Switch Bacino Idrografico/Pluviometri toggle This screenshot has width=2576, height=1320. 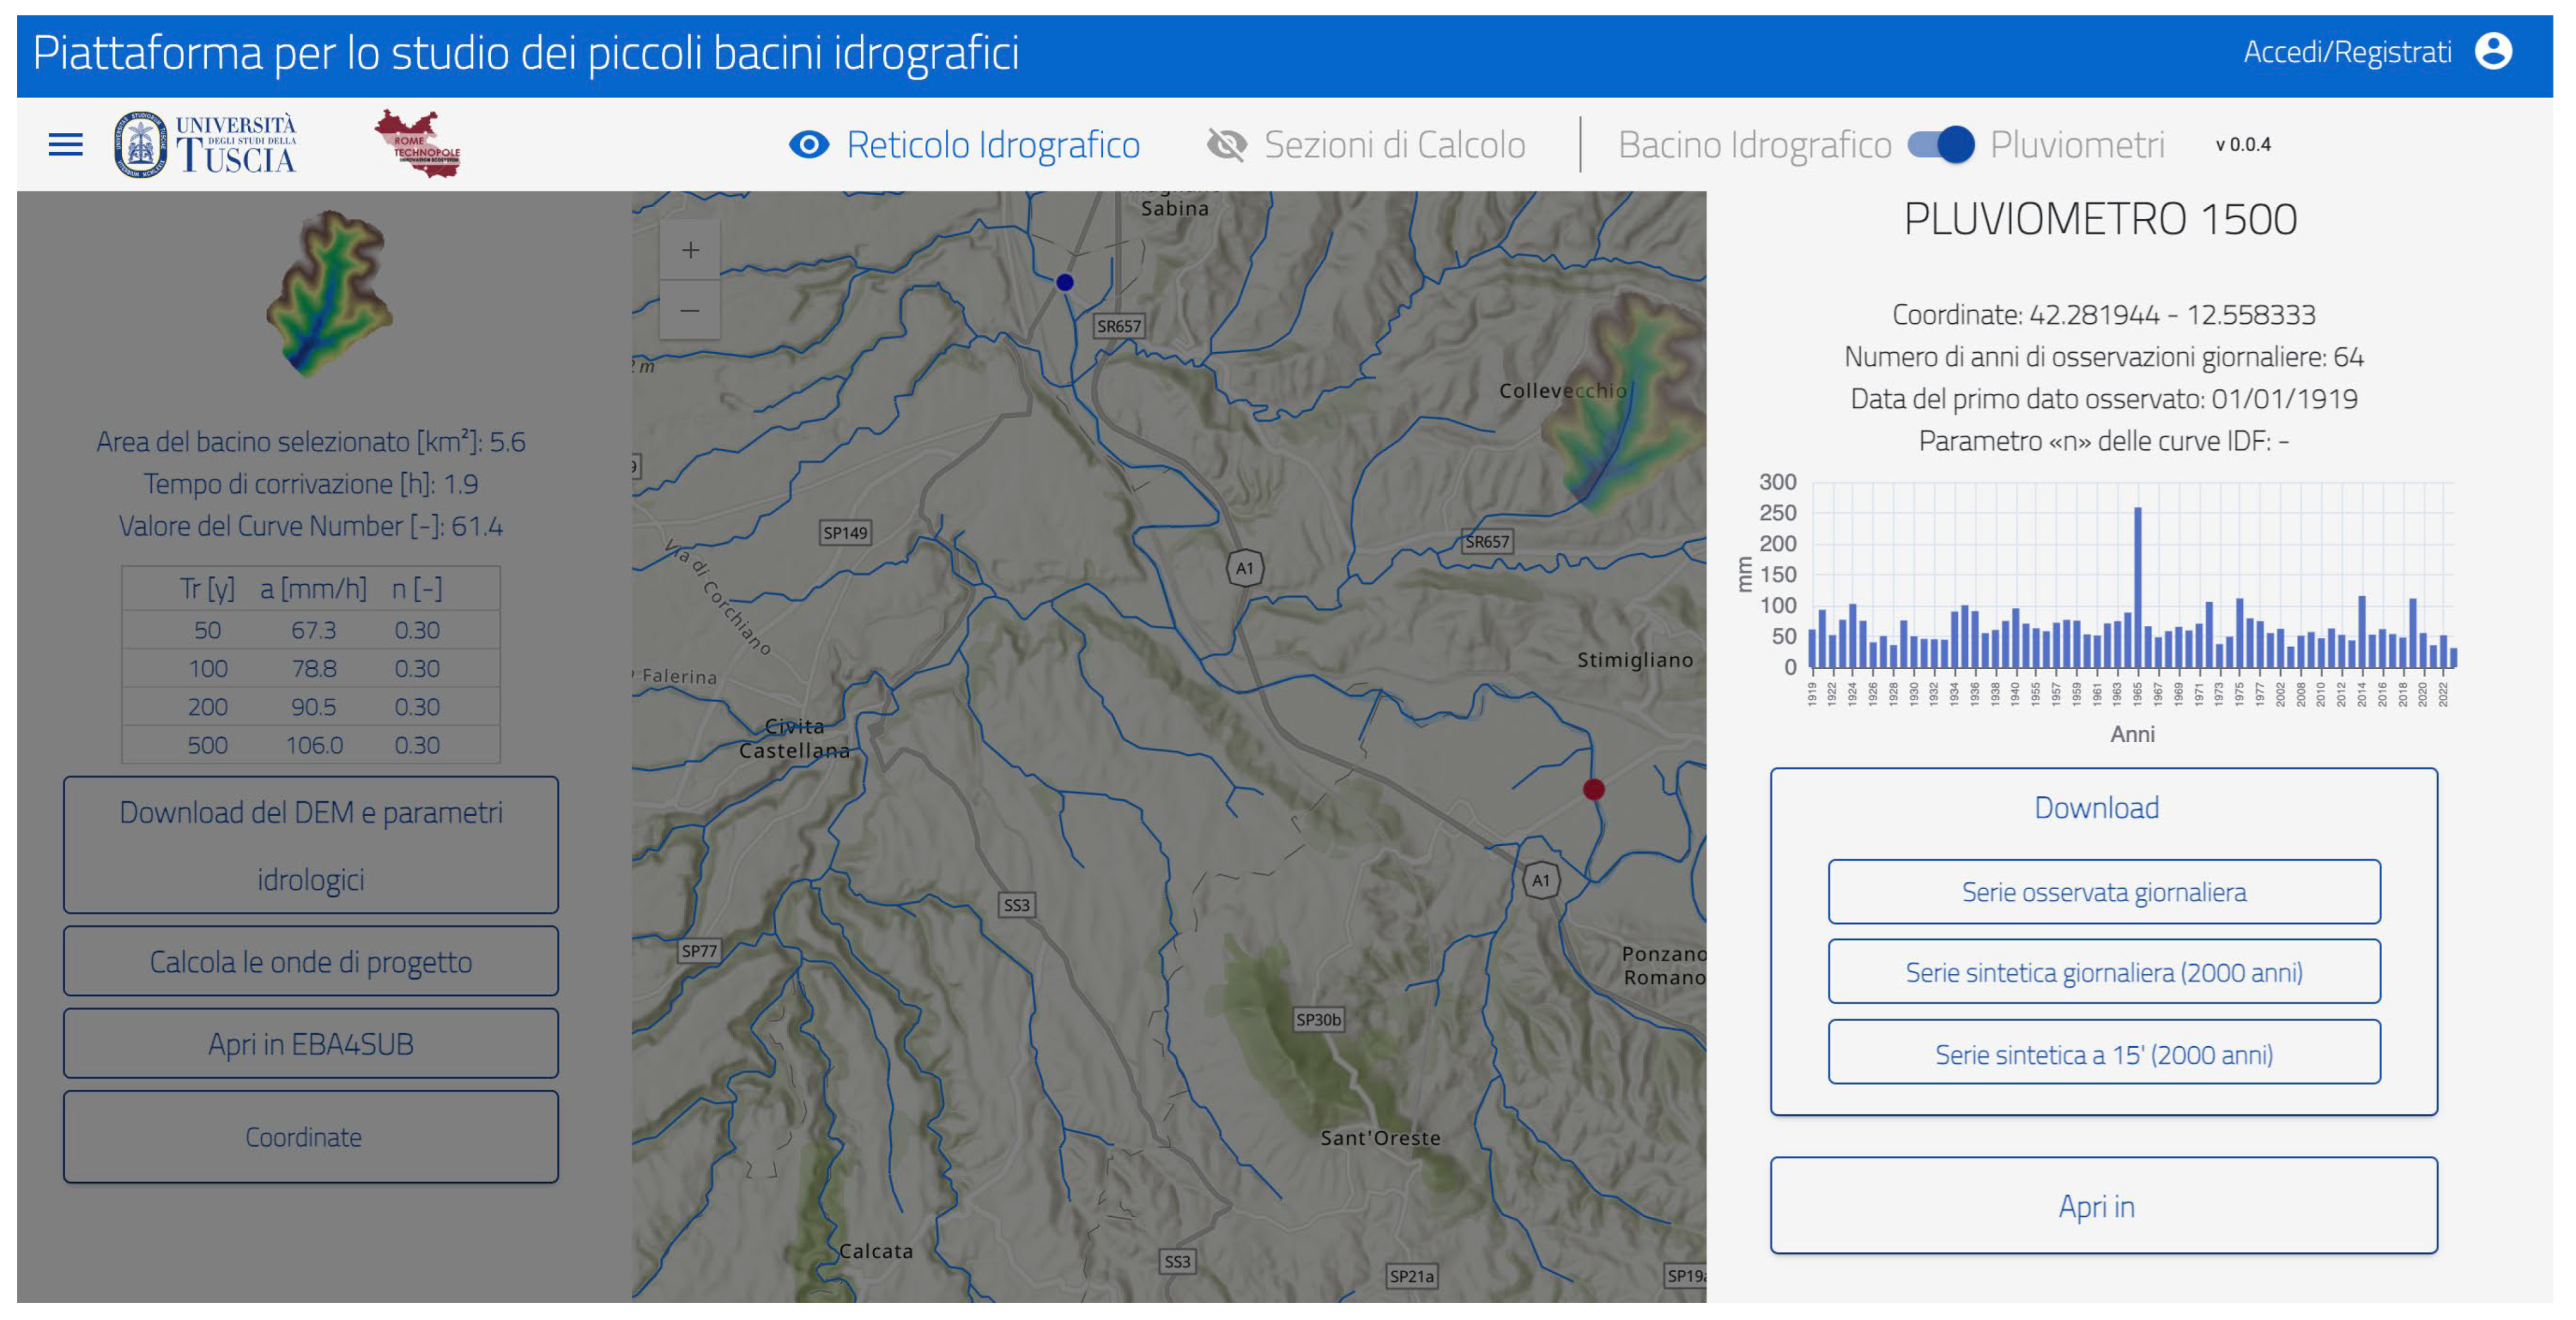[x=1941, y=145]
